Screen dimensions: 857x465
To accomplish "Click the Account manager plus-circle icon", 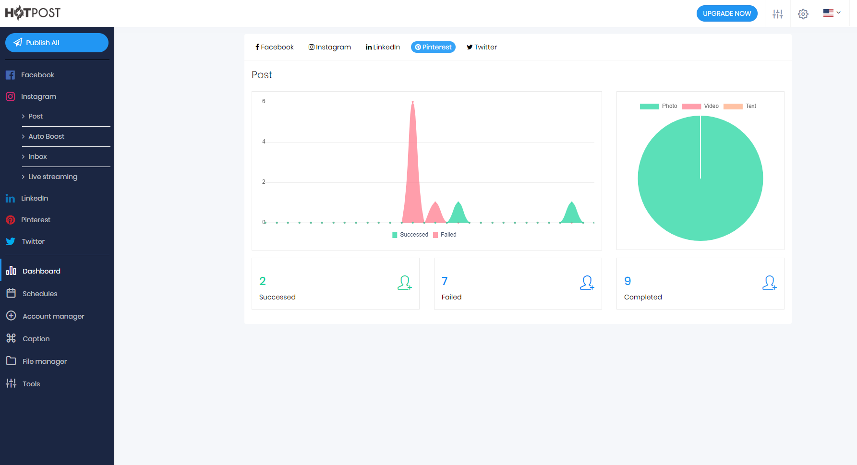I will [11, 316].
